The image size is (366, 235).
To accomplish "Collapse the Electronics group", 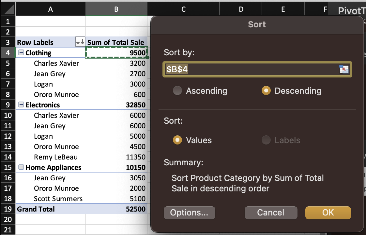I will pos(21,105).
